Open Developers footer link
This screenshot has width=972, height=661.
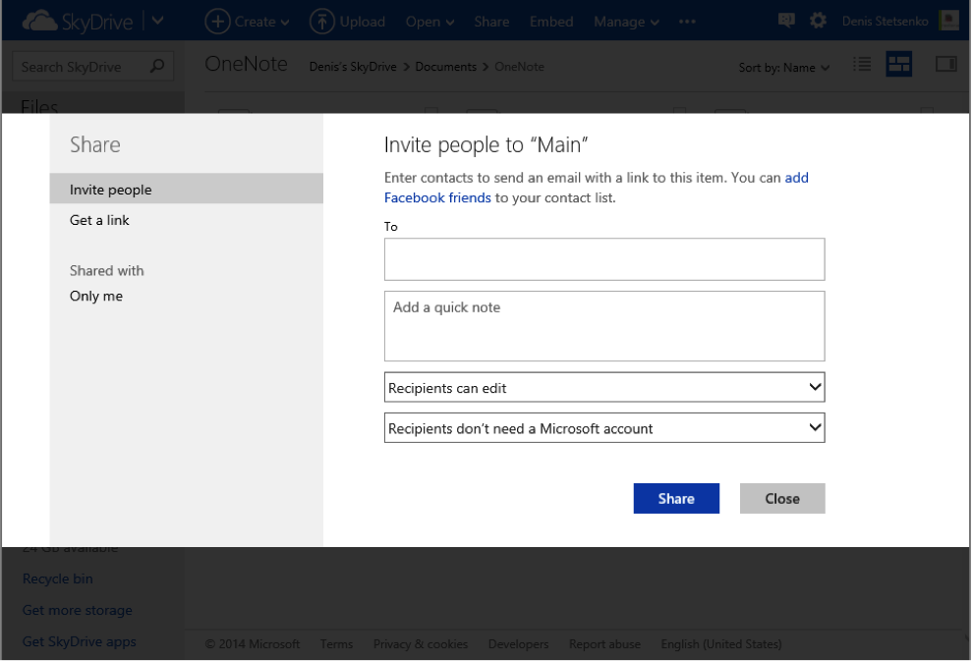click(x=518, y=644)
